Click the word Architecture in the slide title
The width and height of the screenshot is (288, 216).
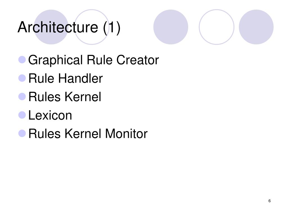click(x=58, y=27)
